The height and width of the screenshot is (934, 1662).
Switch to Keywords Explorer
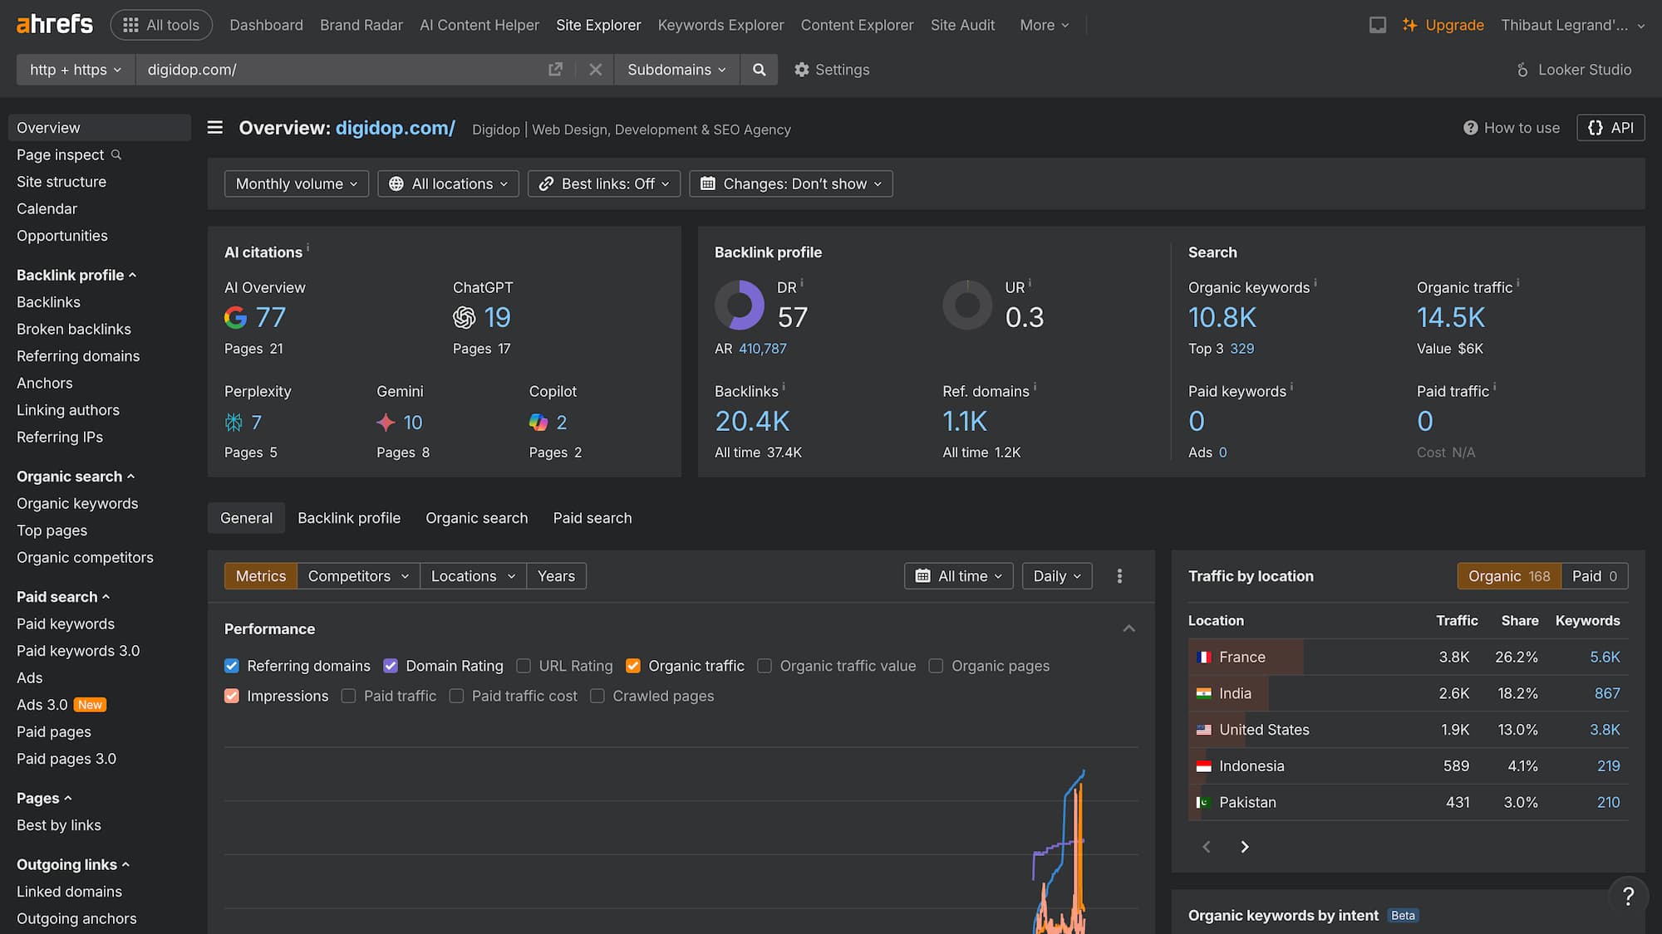coord(720,25)
